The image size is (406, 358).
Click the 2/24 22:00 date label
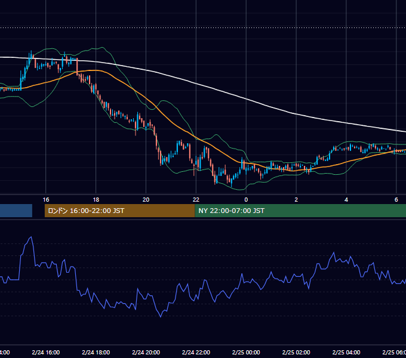pos(196,352)
